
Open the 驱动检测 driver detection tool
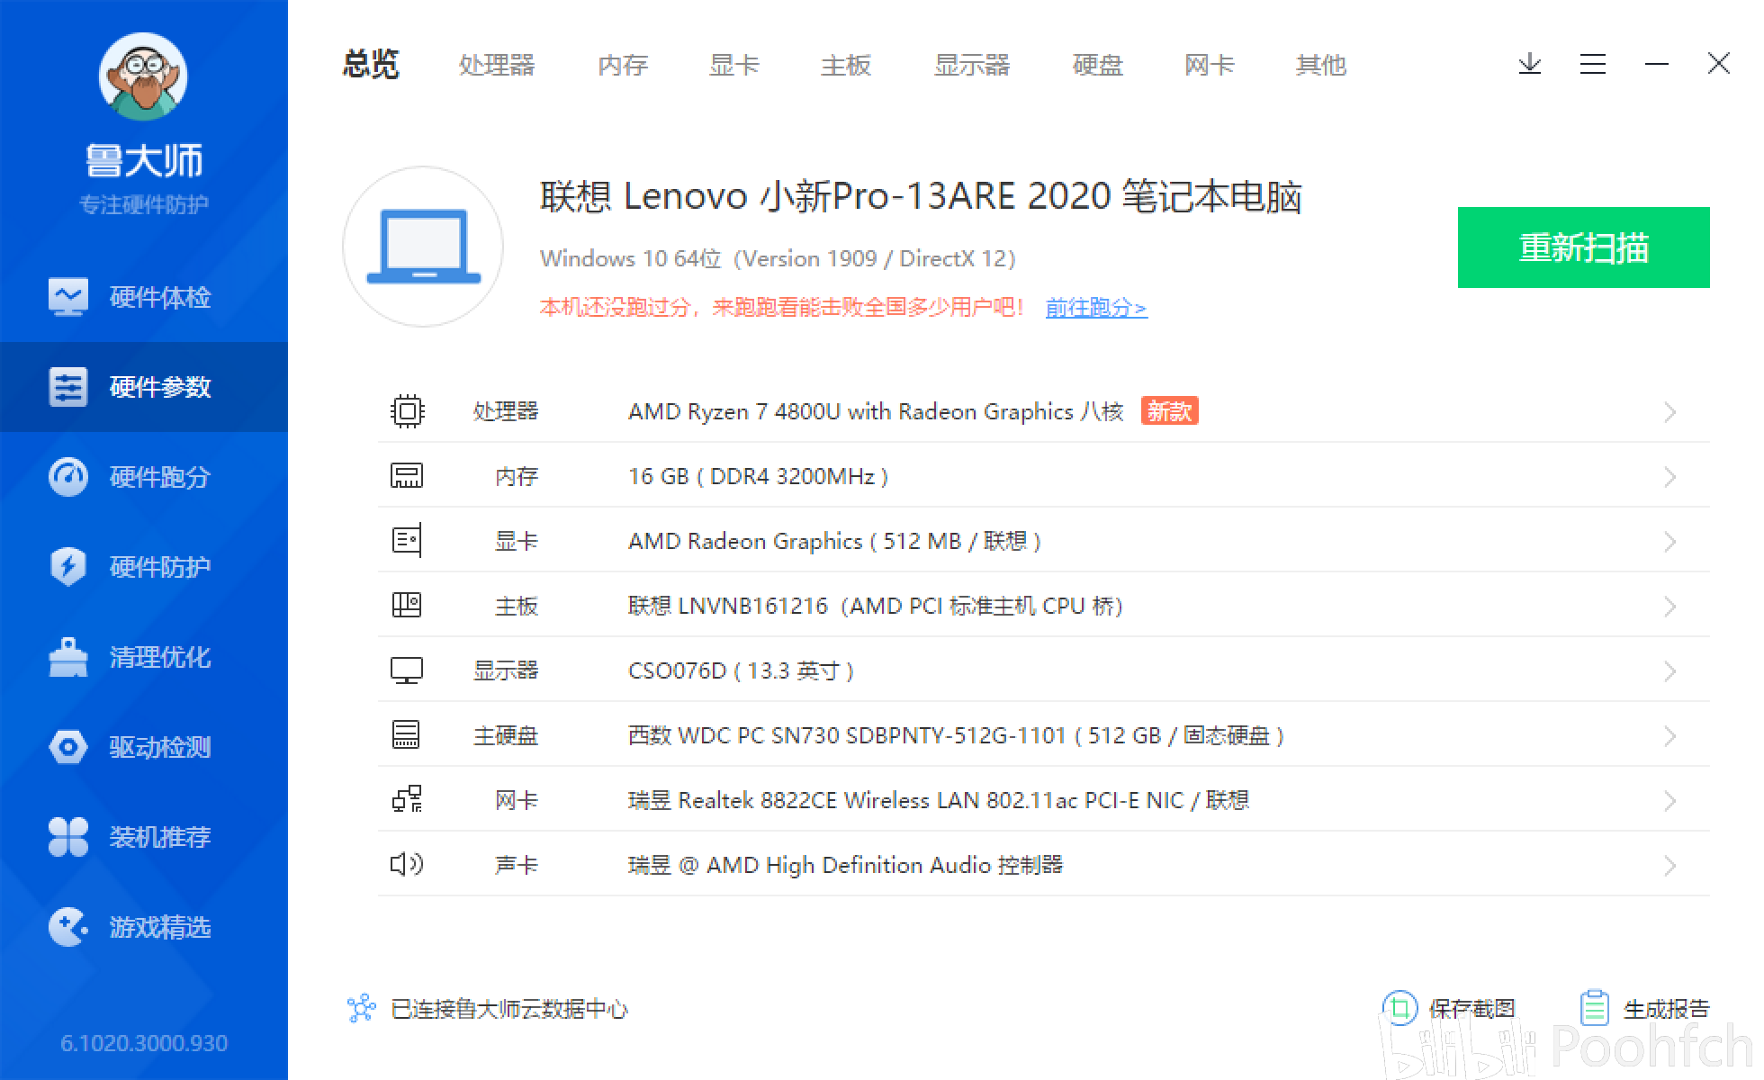(x=144, y=747)
